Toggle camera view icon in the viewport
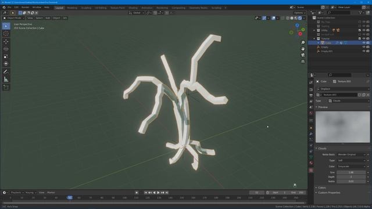Viewport: 372px width, 209px height. [x=303, y=55]
